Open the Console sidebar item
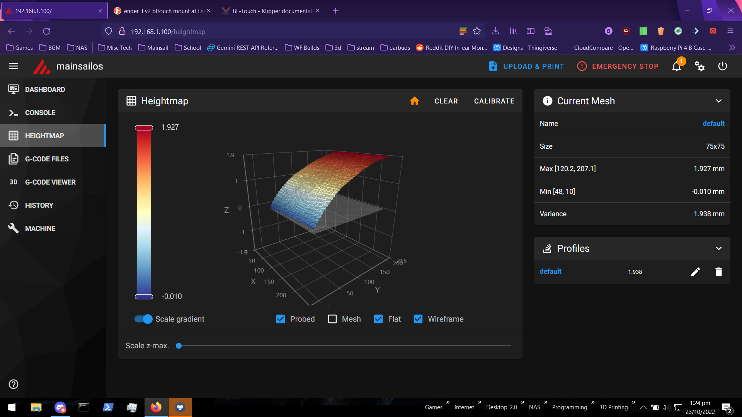The height and width of the screenshot is (417, 742). coord(40,112)
